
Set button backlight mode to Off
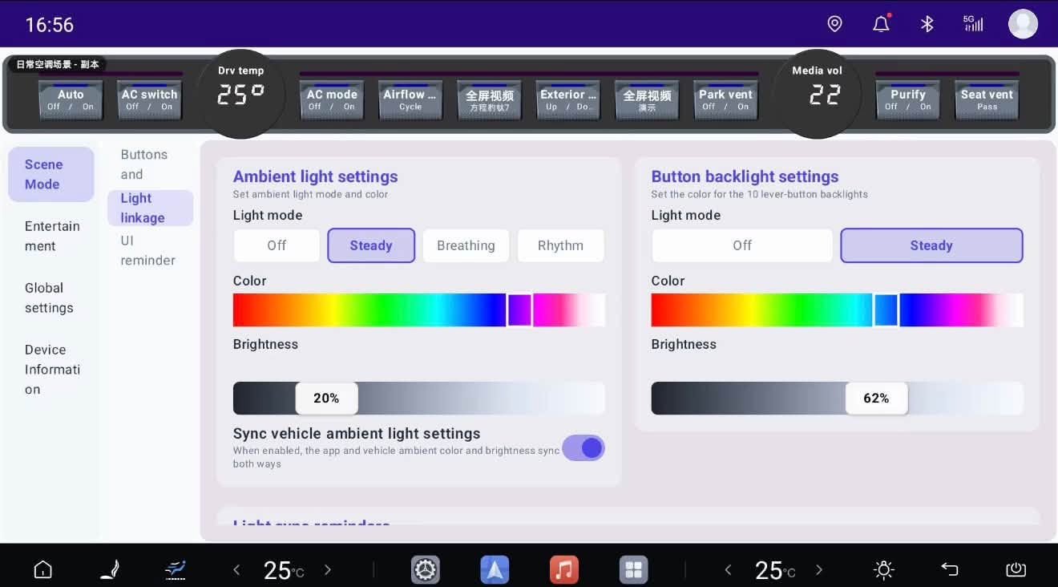coord(742,245)
